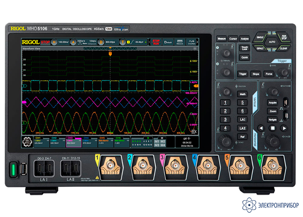This screenshot has height=217, width=303.
Task: Open the result sidebar collapse icon
Action: 194,132
